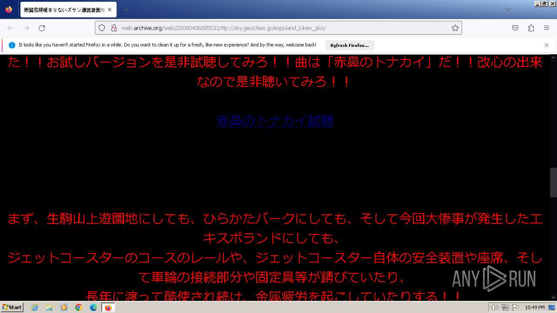Click the Firefox logo icon in the tab bar

[x=9, y=10]
